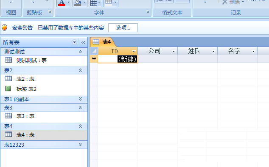Click the fill color paint bucket icon
Image resolution: width=269 pixels, height=167 pixels.
click(x=78, y=3)
